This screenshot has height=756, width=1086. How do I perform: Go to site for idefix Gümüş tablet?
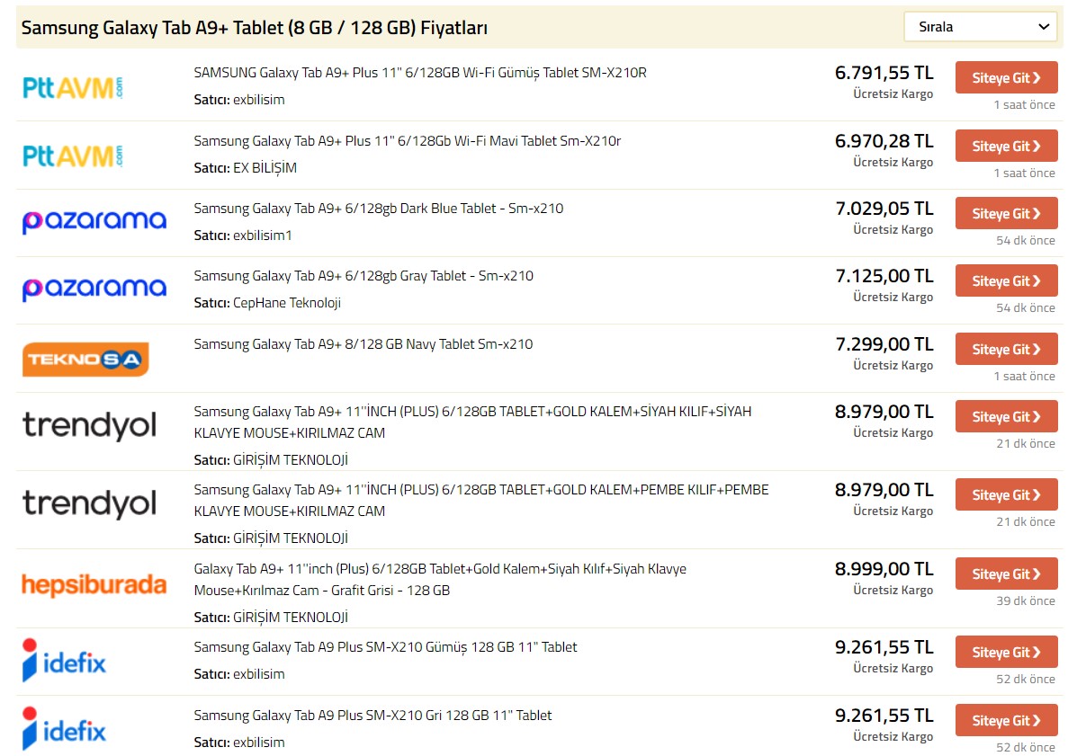(1006, 652)
